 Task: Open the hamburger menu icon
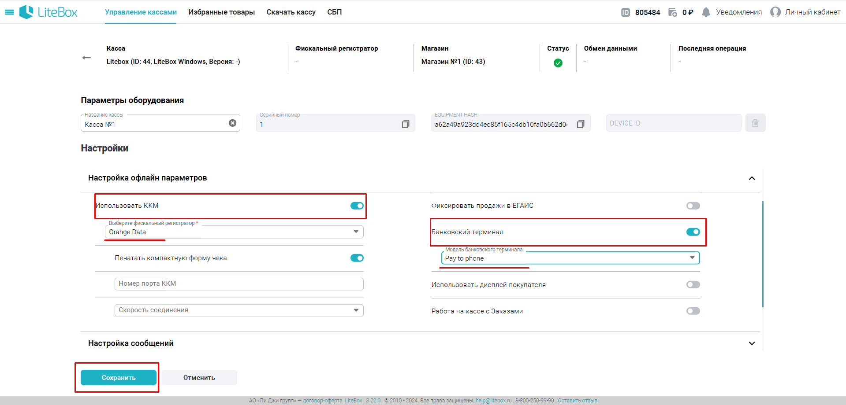point(9,12)
